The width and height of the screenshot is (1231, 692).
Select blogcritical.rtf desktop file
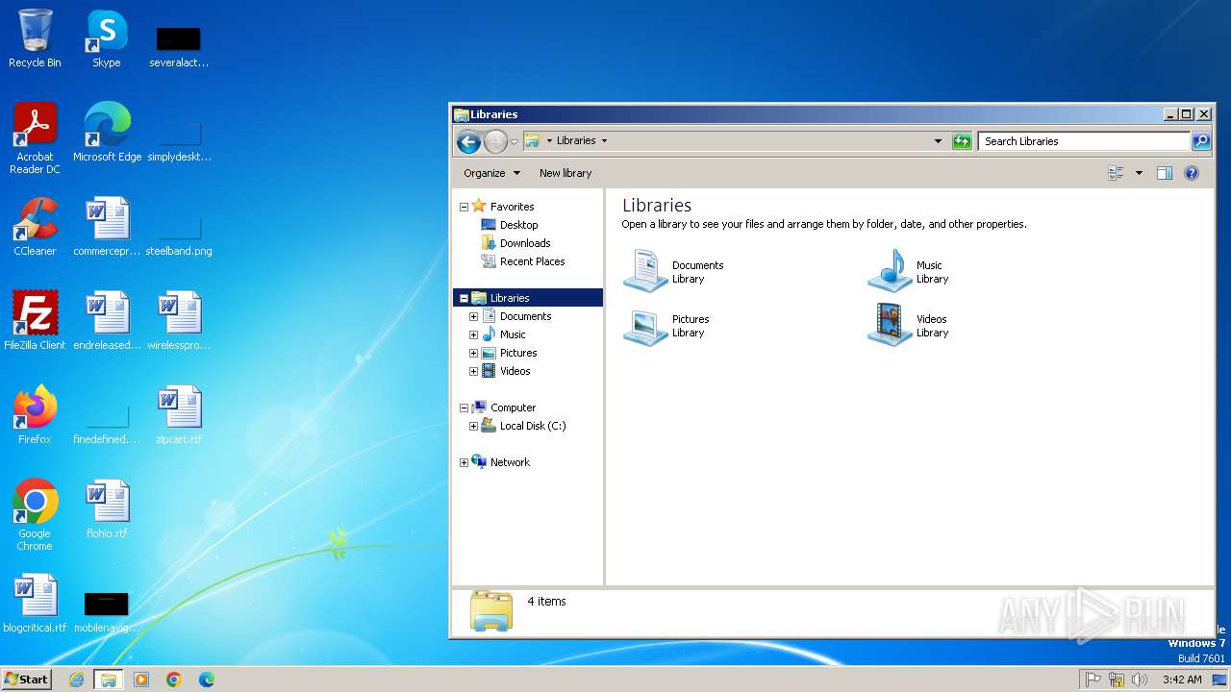point(35,604)
